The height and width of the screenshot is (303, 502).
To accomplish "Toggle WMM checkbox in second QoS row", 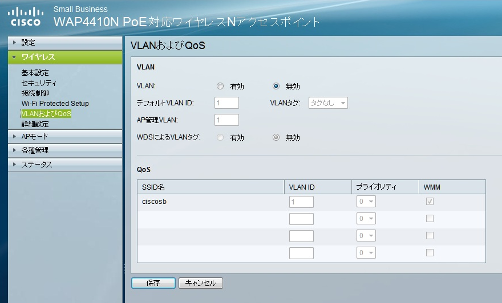I will tap(430, 218).
